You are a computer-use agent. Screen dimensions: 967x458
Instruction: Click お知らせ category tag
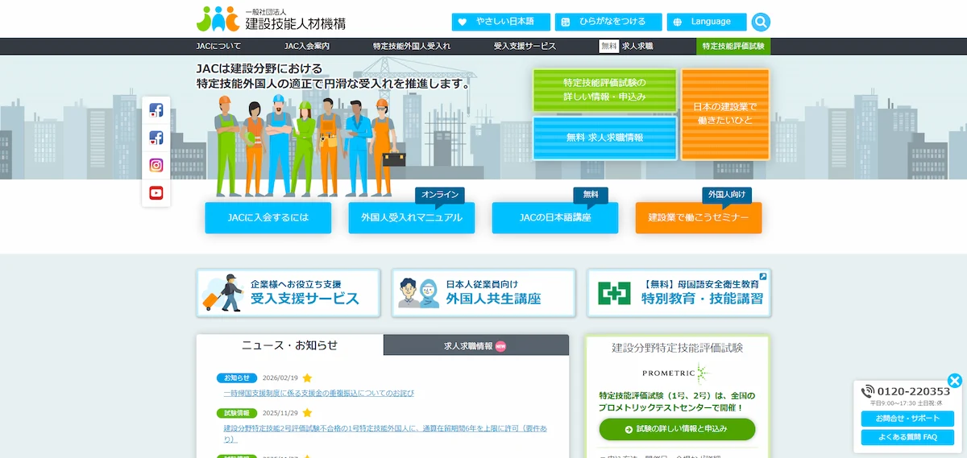click(237, 378)
